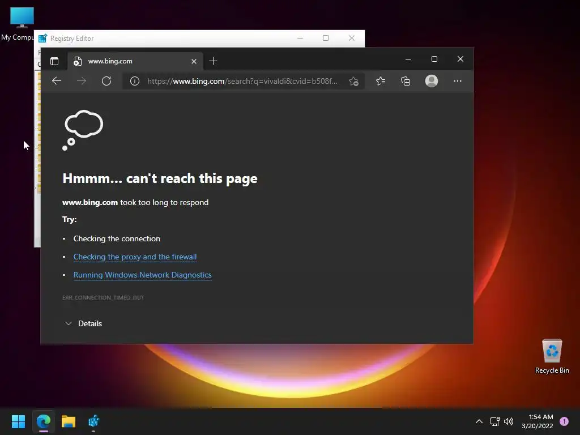
Task: Maximize the Edge browser window
Action: (434, 59)
